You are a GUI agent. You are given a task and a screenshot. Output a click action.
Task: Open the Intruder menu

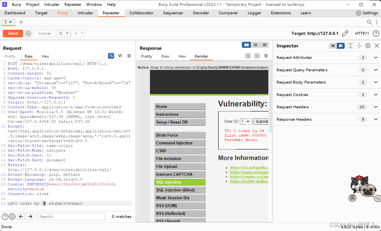52,4
